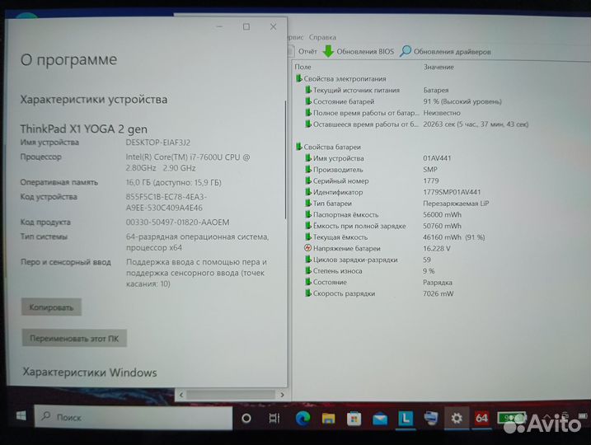The image size is (591, 445).
Task: Select the Скорость разрядки row
Action: [x=379, y=293]
